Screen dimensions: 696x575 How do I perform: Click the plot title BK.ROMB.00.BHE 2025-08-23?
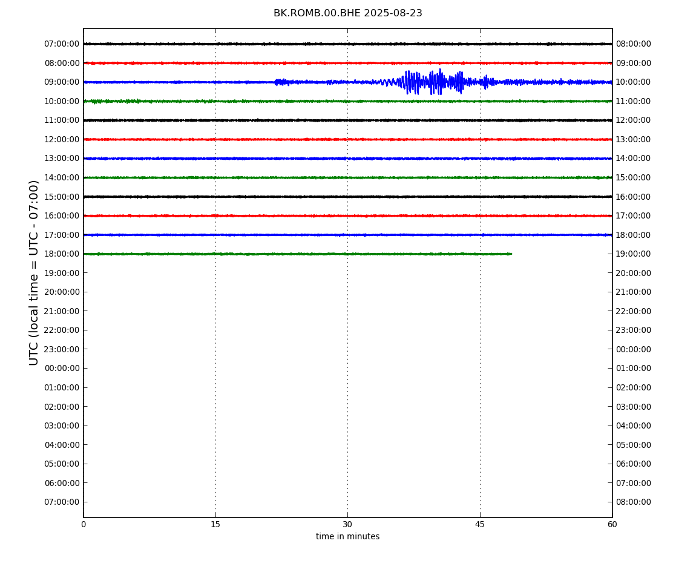tap(347, 13)
